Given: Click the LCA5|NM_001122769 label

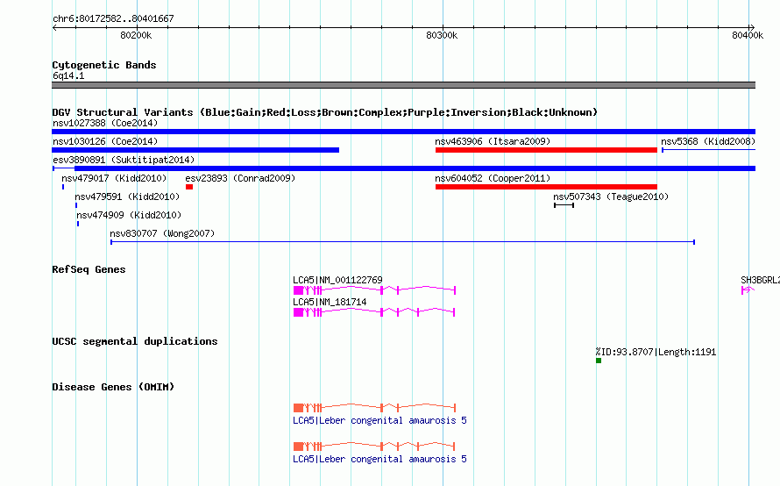Looking at the screenshot, I should point(337,280).
